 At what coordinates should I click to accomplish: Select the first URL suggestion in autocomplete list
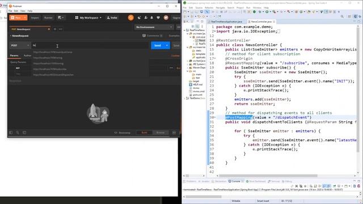pyautogui.click(x=90, y=52)
